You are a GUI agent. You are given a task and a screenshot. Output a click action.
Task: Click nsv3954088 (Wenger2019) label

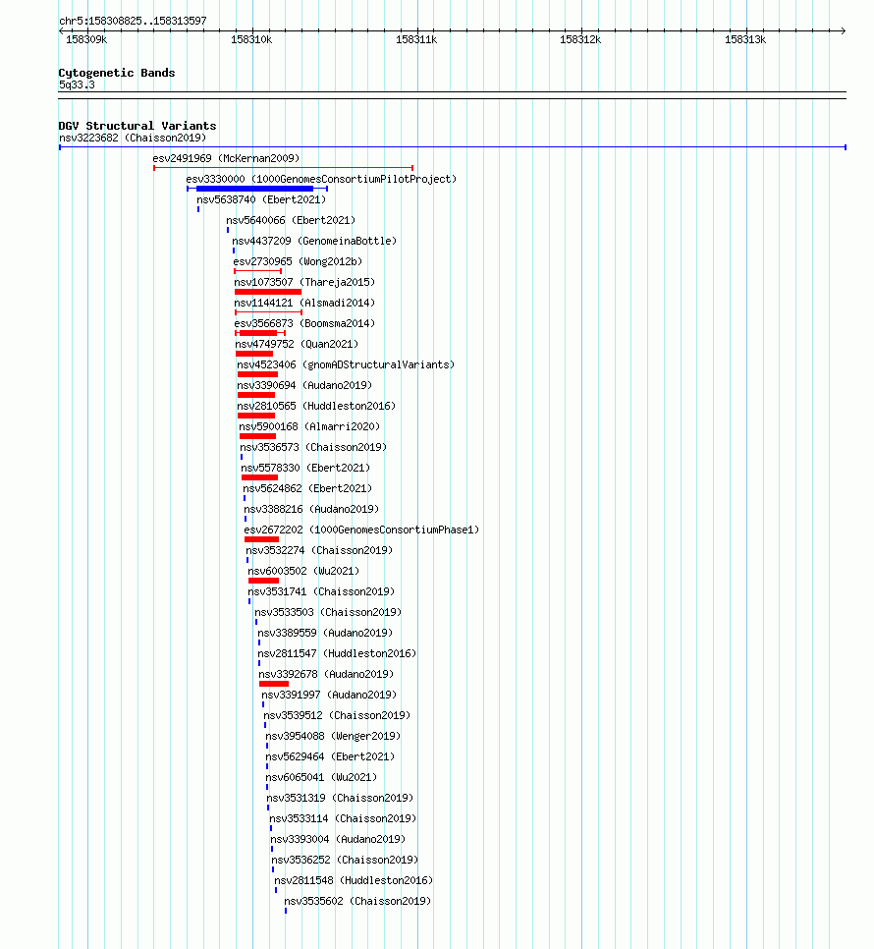[x=333, y=735]
